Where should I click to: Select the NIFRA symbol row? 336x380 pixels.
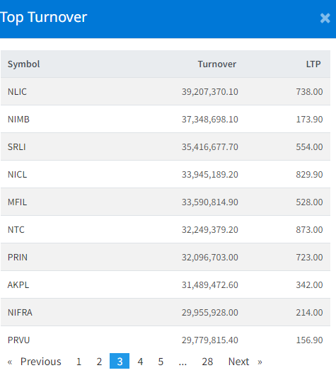point(166,313)
